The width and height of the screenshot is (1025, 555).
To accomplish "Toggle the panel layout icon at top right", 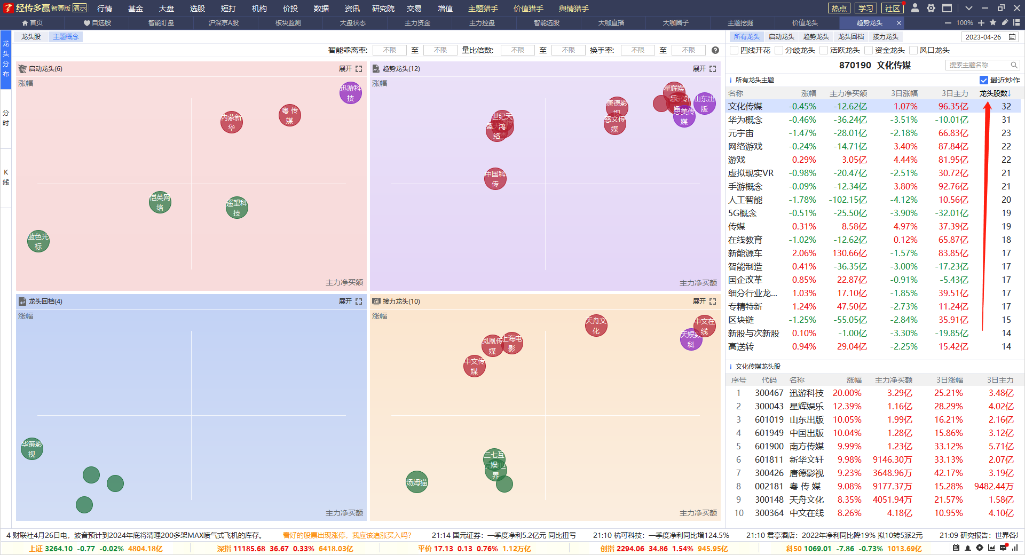I will pos(1016,22).
